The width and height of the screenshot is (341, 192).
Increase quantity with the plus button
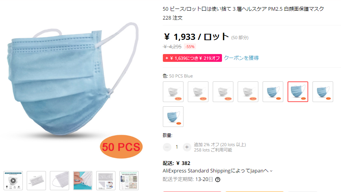coord(187,147)
